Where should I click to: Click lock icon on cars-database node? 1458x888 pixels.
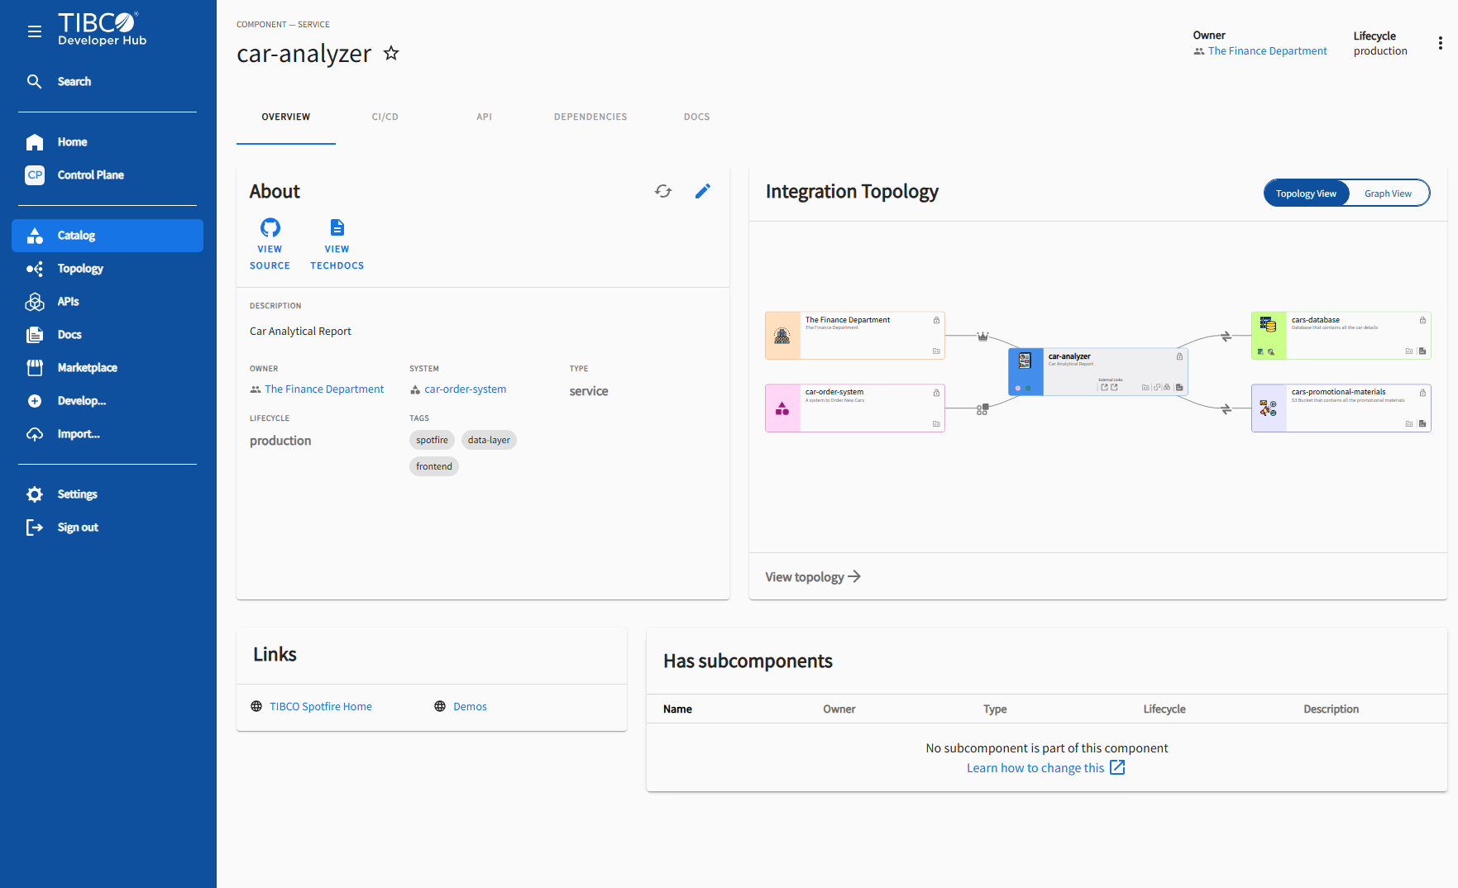click(x=1422, y=320)
